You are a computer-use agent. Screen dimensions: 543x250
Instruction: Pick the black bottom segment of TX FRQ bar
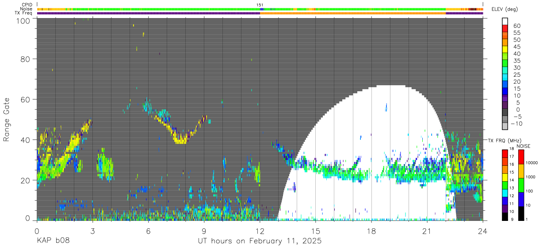(505, 217)
